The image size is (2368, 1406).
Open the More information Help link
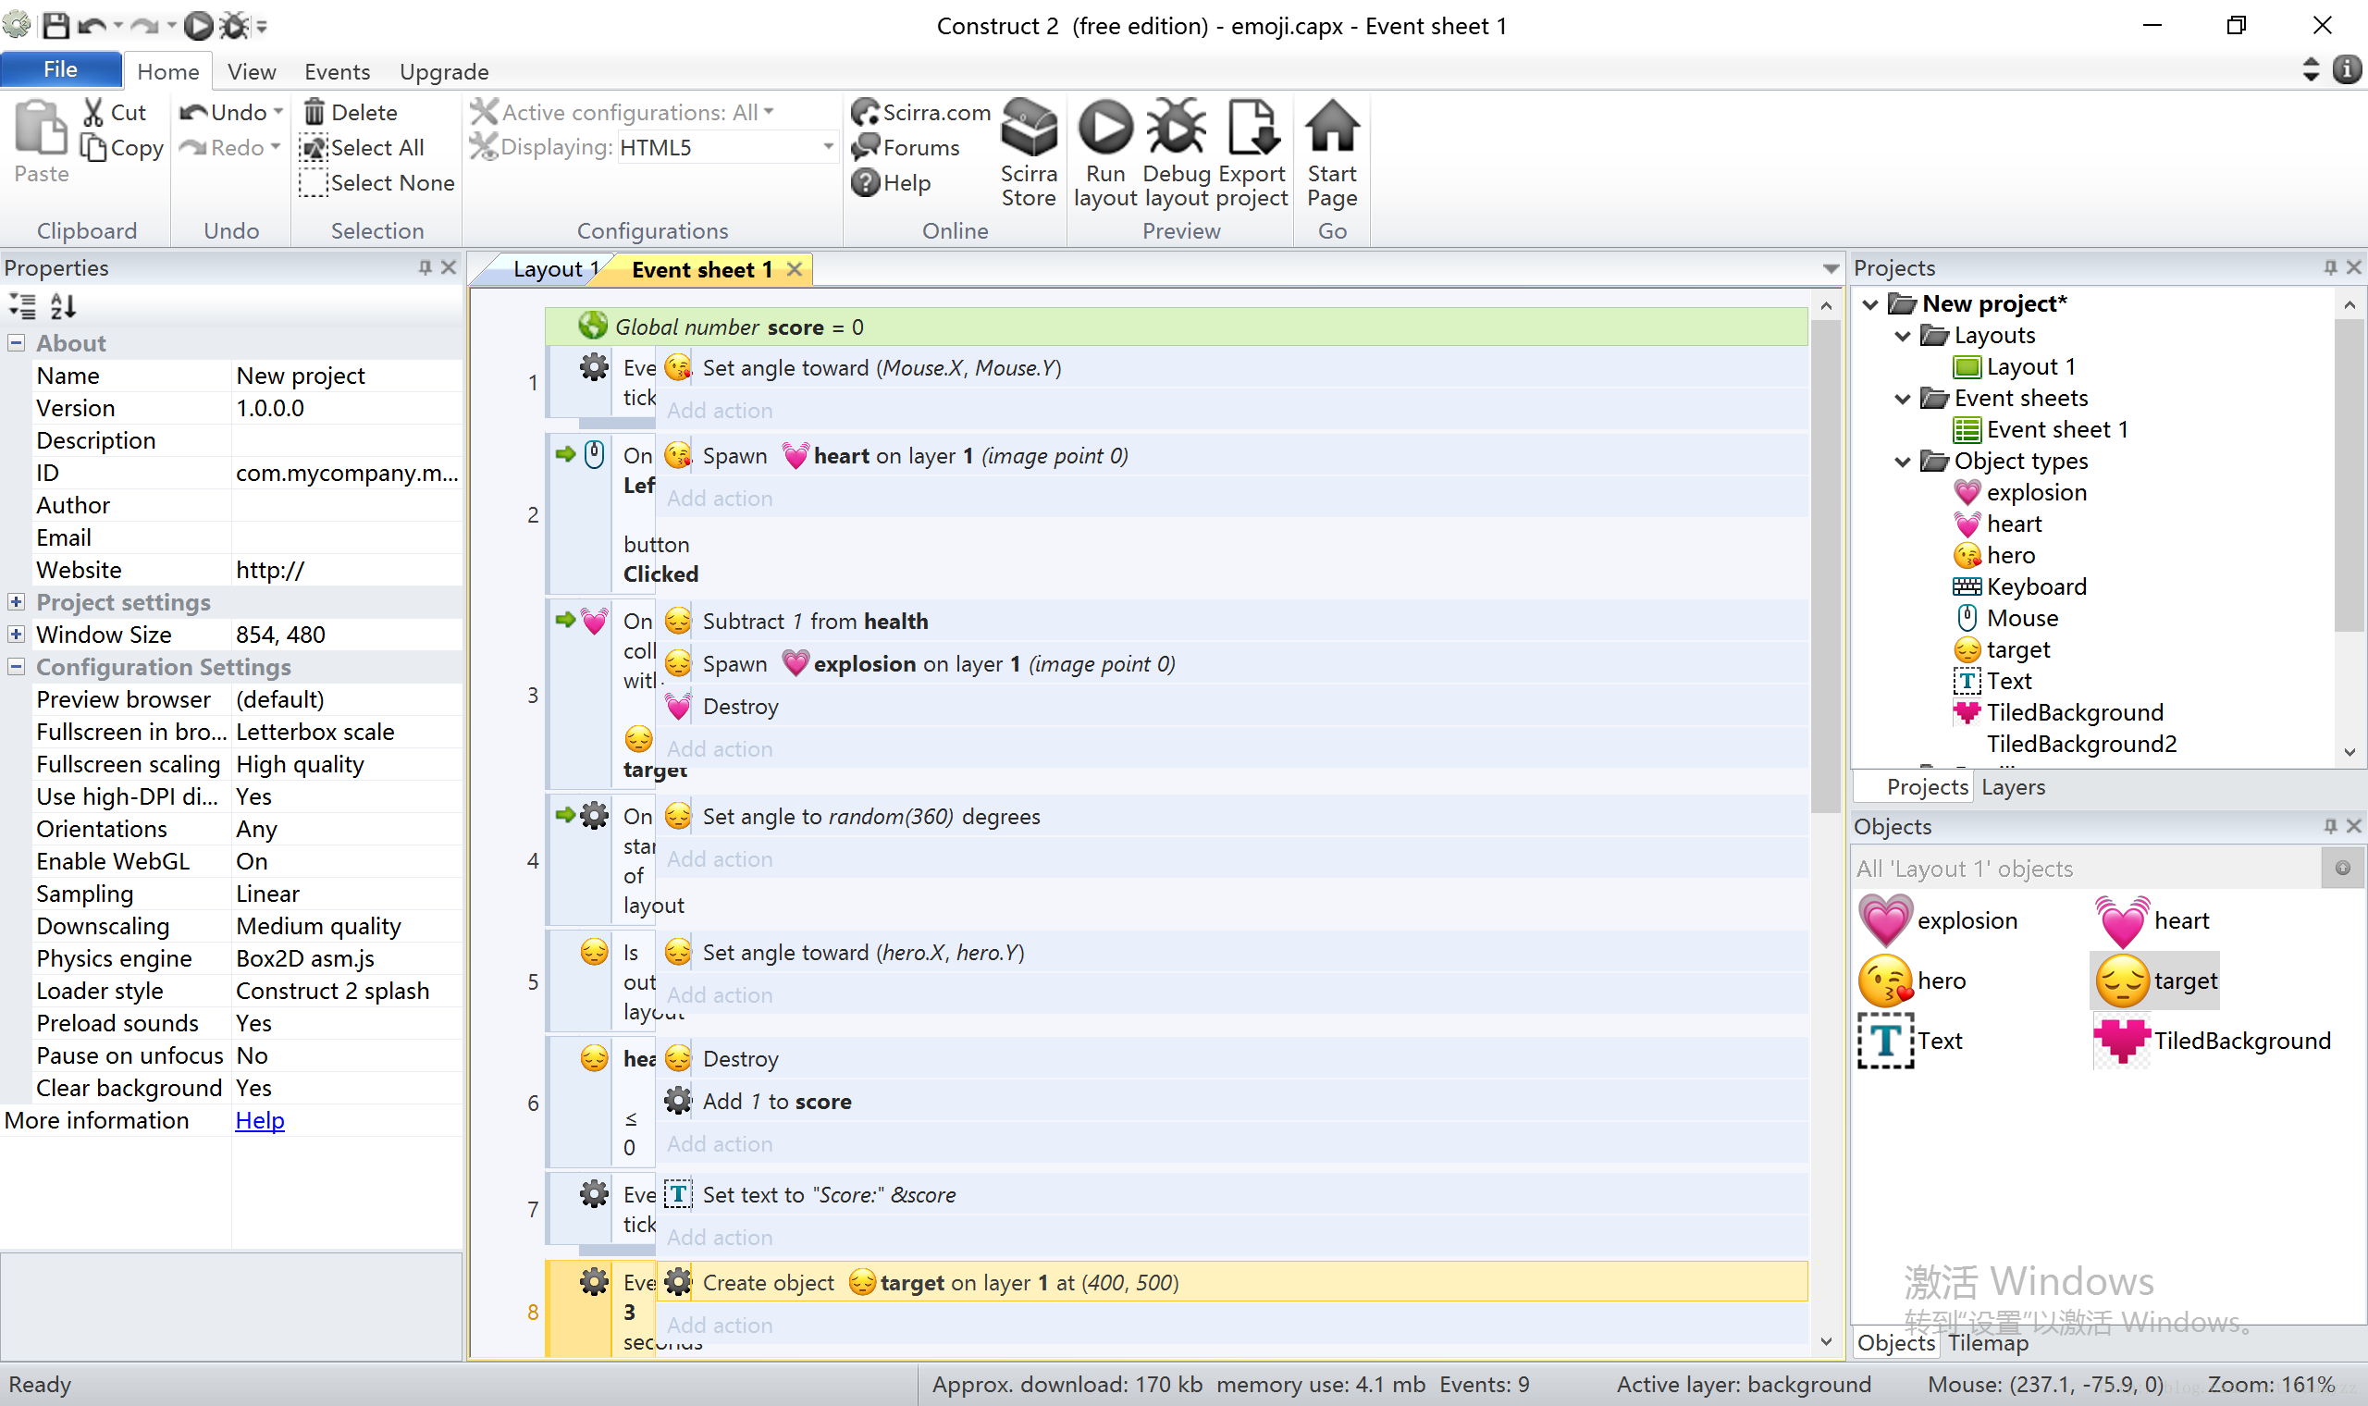click(x=260, y=1120)
